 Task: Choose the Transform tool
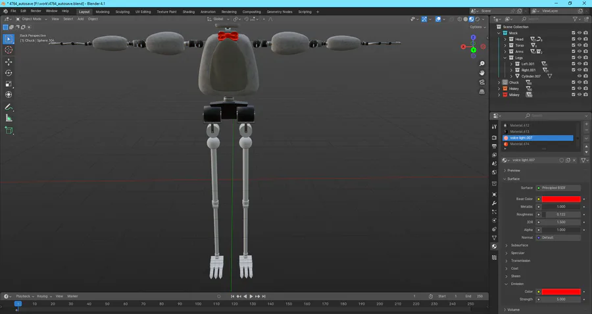9,95
